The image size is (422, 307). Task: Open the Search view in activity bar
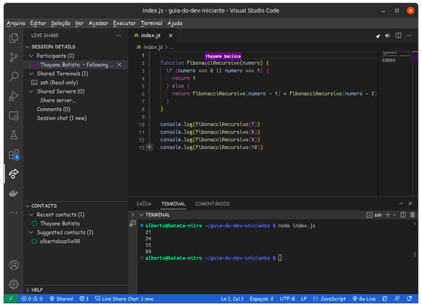pos(14,76)
